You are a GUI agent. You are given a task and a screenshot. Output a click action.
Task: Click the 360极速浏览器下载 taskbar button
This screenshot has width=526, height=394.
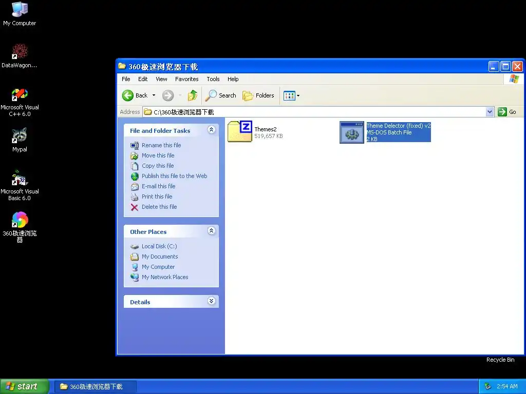(x=95, y=387)
